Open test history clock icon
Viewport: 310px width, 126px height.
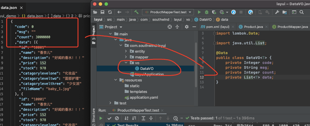click(175, 118)
